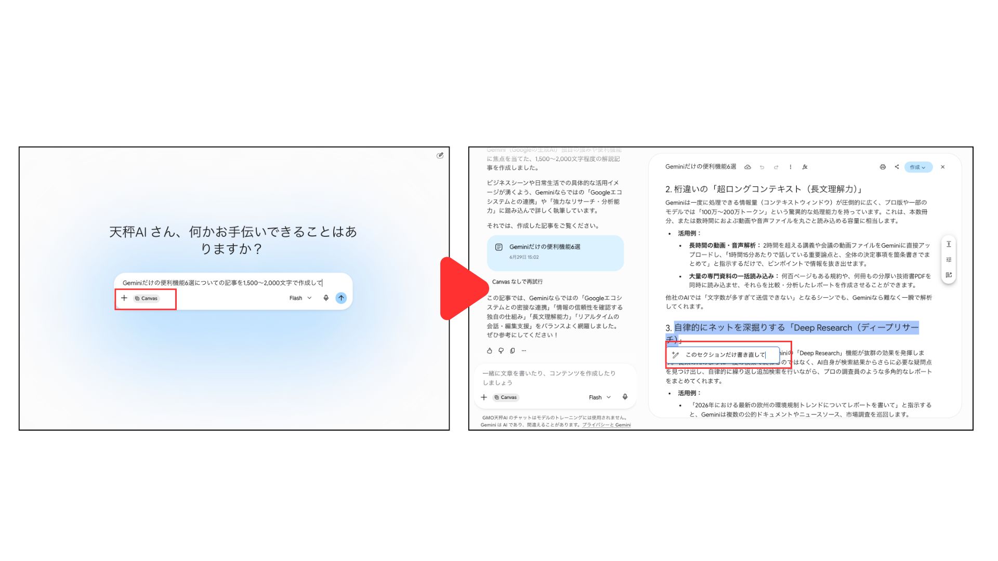
Task: Open the vertical three-dot menu in canvas header
Action: (791, 167)
